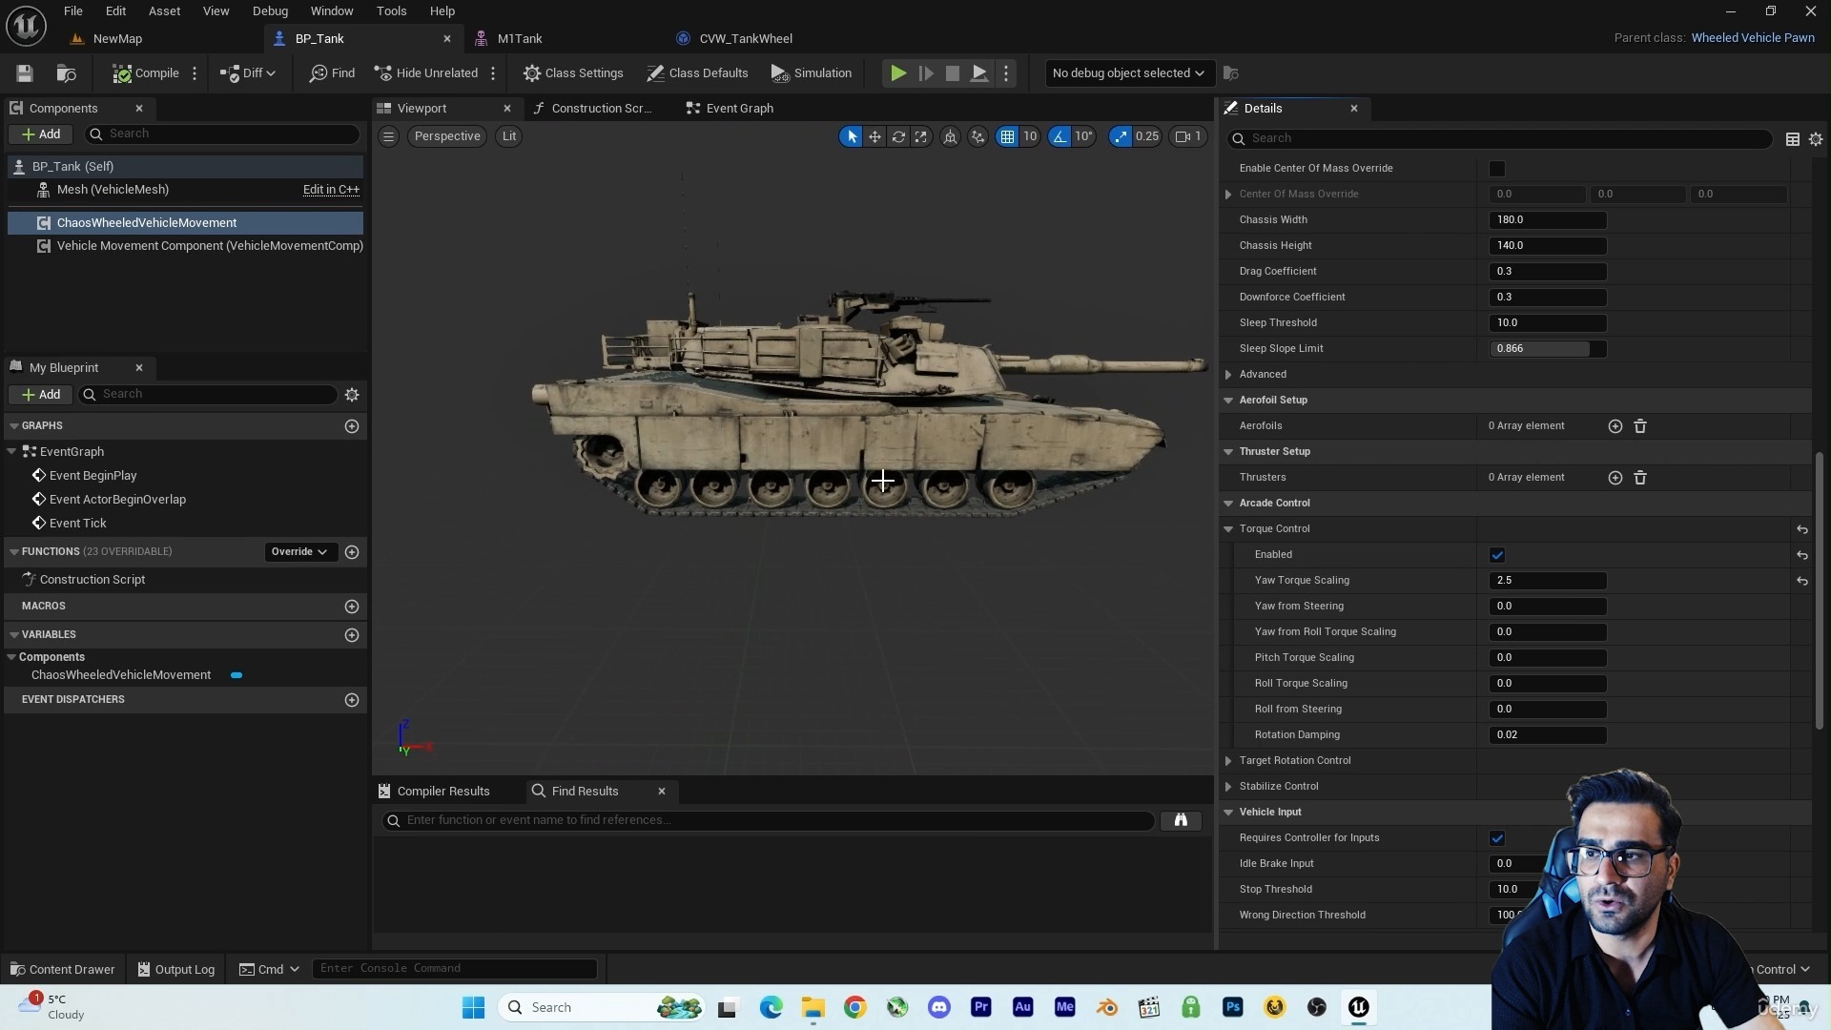Toggle grid snapping icon
The image size is (1831, 1030).
coord(1007,137)
